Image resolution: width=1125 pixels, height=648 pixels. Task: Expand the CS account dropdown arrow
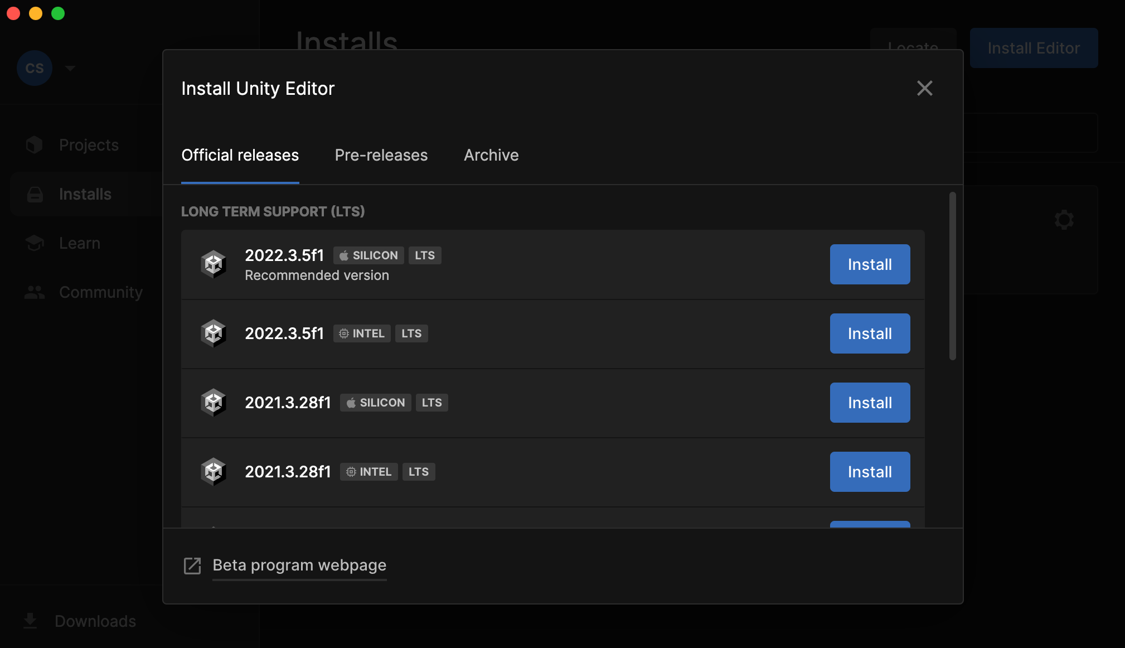pos(70,68)
